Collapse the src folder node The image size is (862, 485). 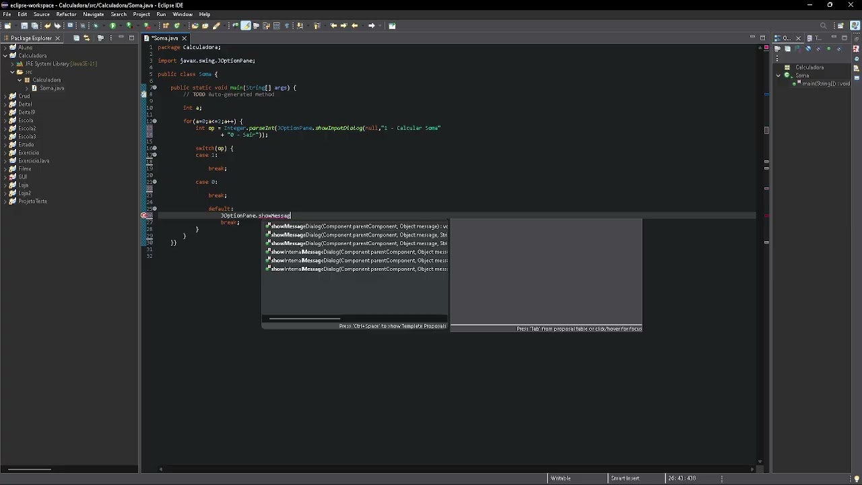(12, 72)
